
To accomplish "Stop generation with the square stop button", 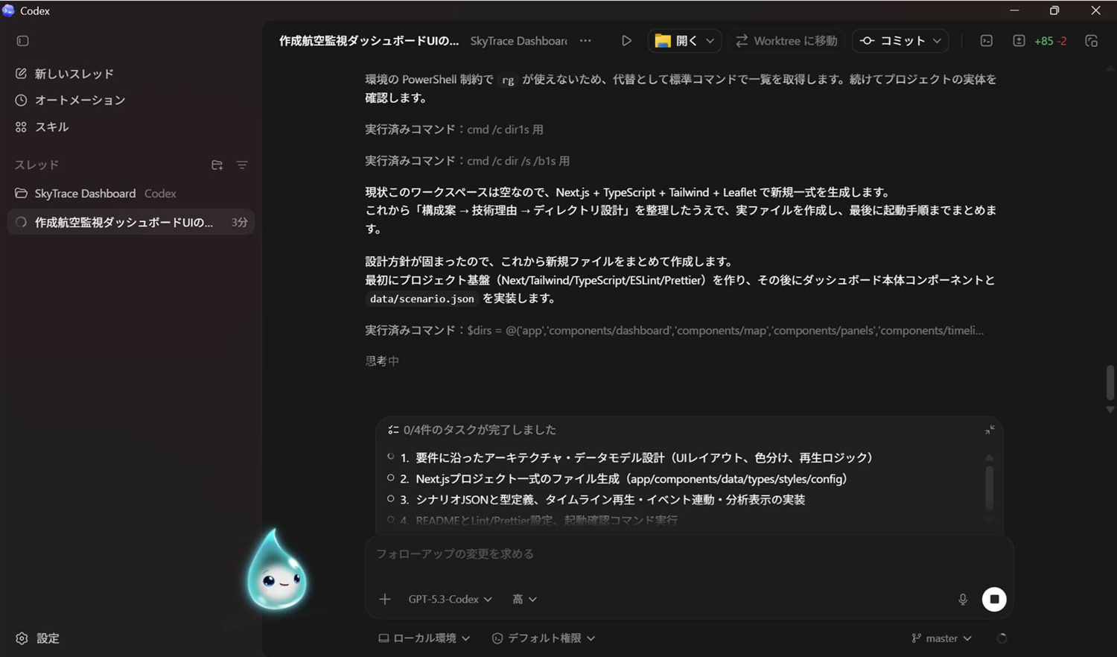I will [x=994, y=599].
